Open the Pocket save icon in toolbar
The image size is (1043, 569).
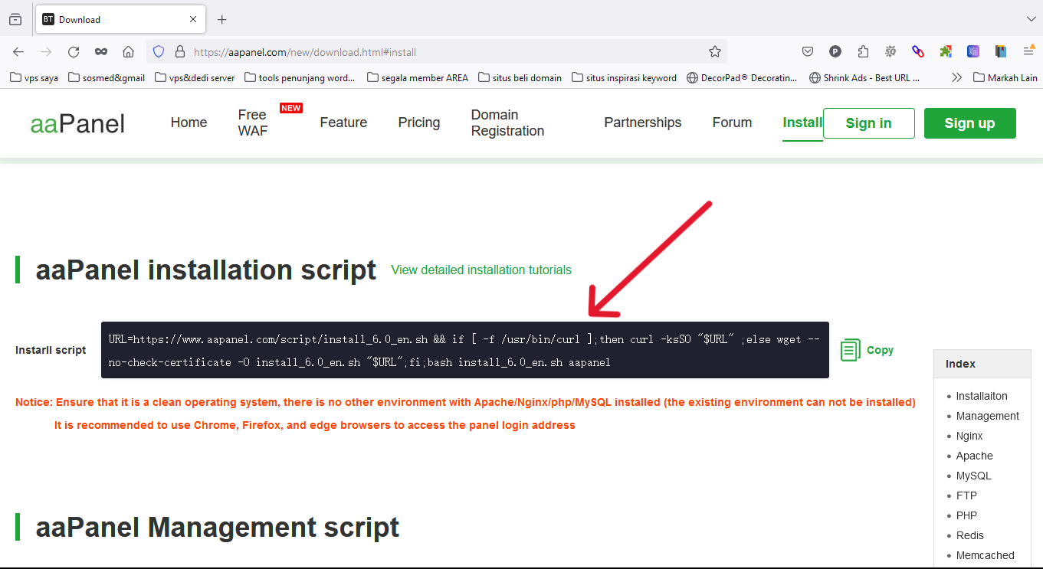tap(808, 52)
